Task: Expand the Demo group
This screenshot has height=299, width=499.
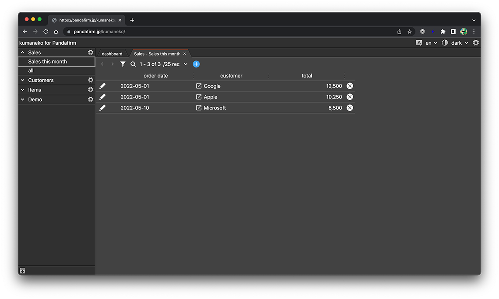Action: coord(23,100)
